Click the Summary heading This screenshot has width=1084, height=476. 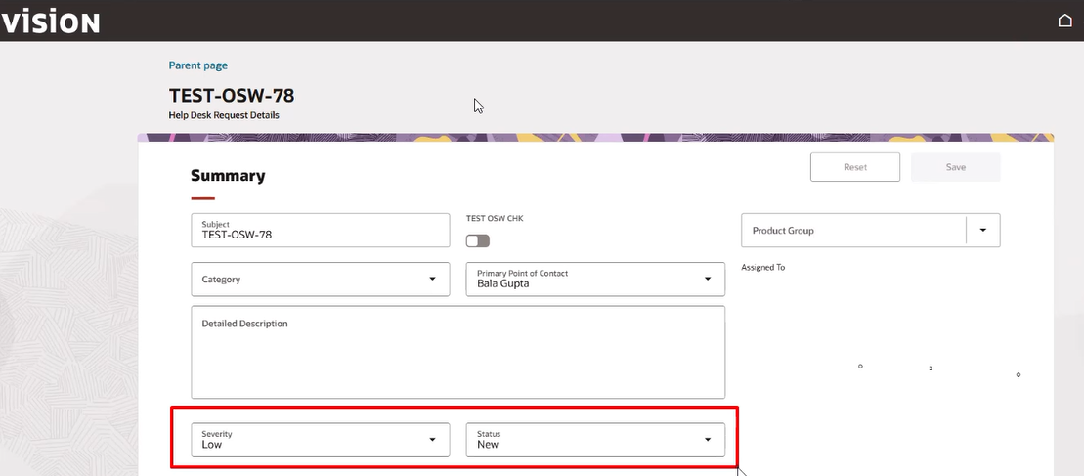pyautogui.click(x=228, y=176)
